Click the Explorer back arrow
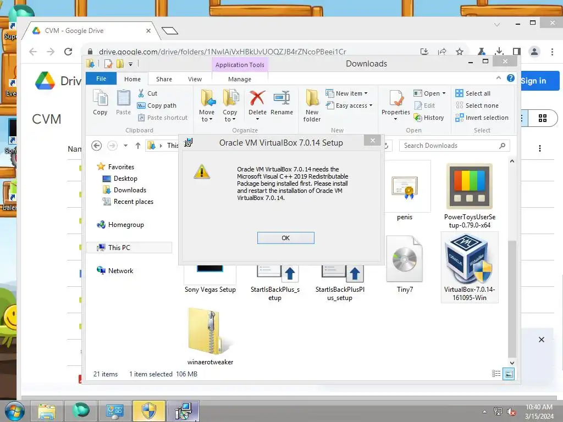The image size is (563, 422). [97, 145]
